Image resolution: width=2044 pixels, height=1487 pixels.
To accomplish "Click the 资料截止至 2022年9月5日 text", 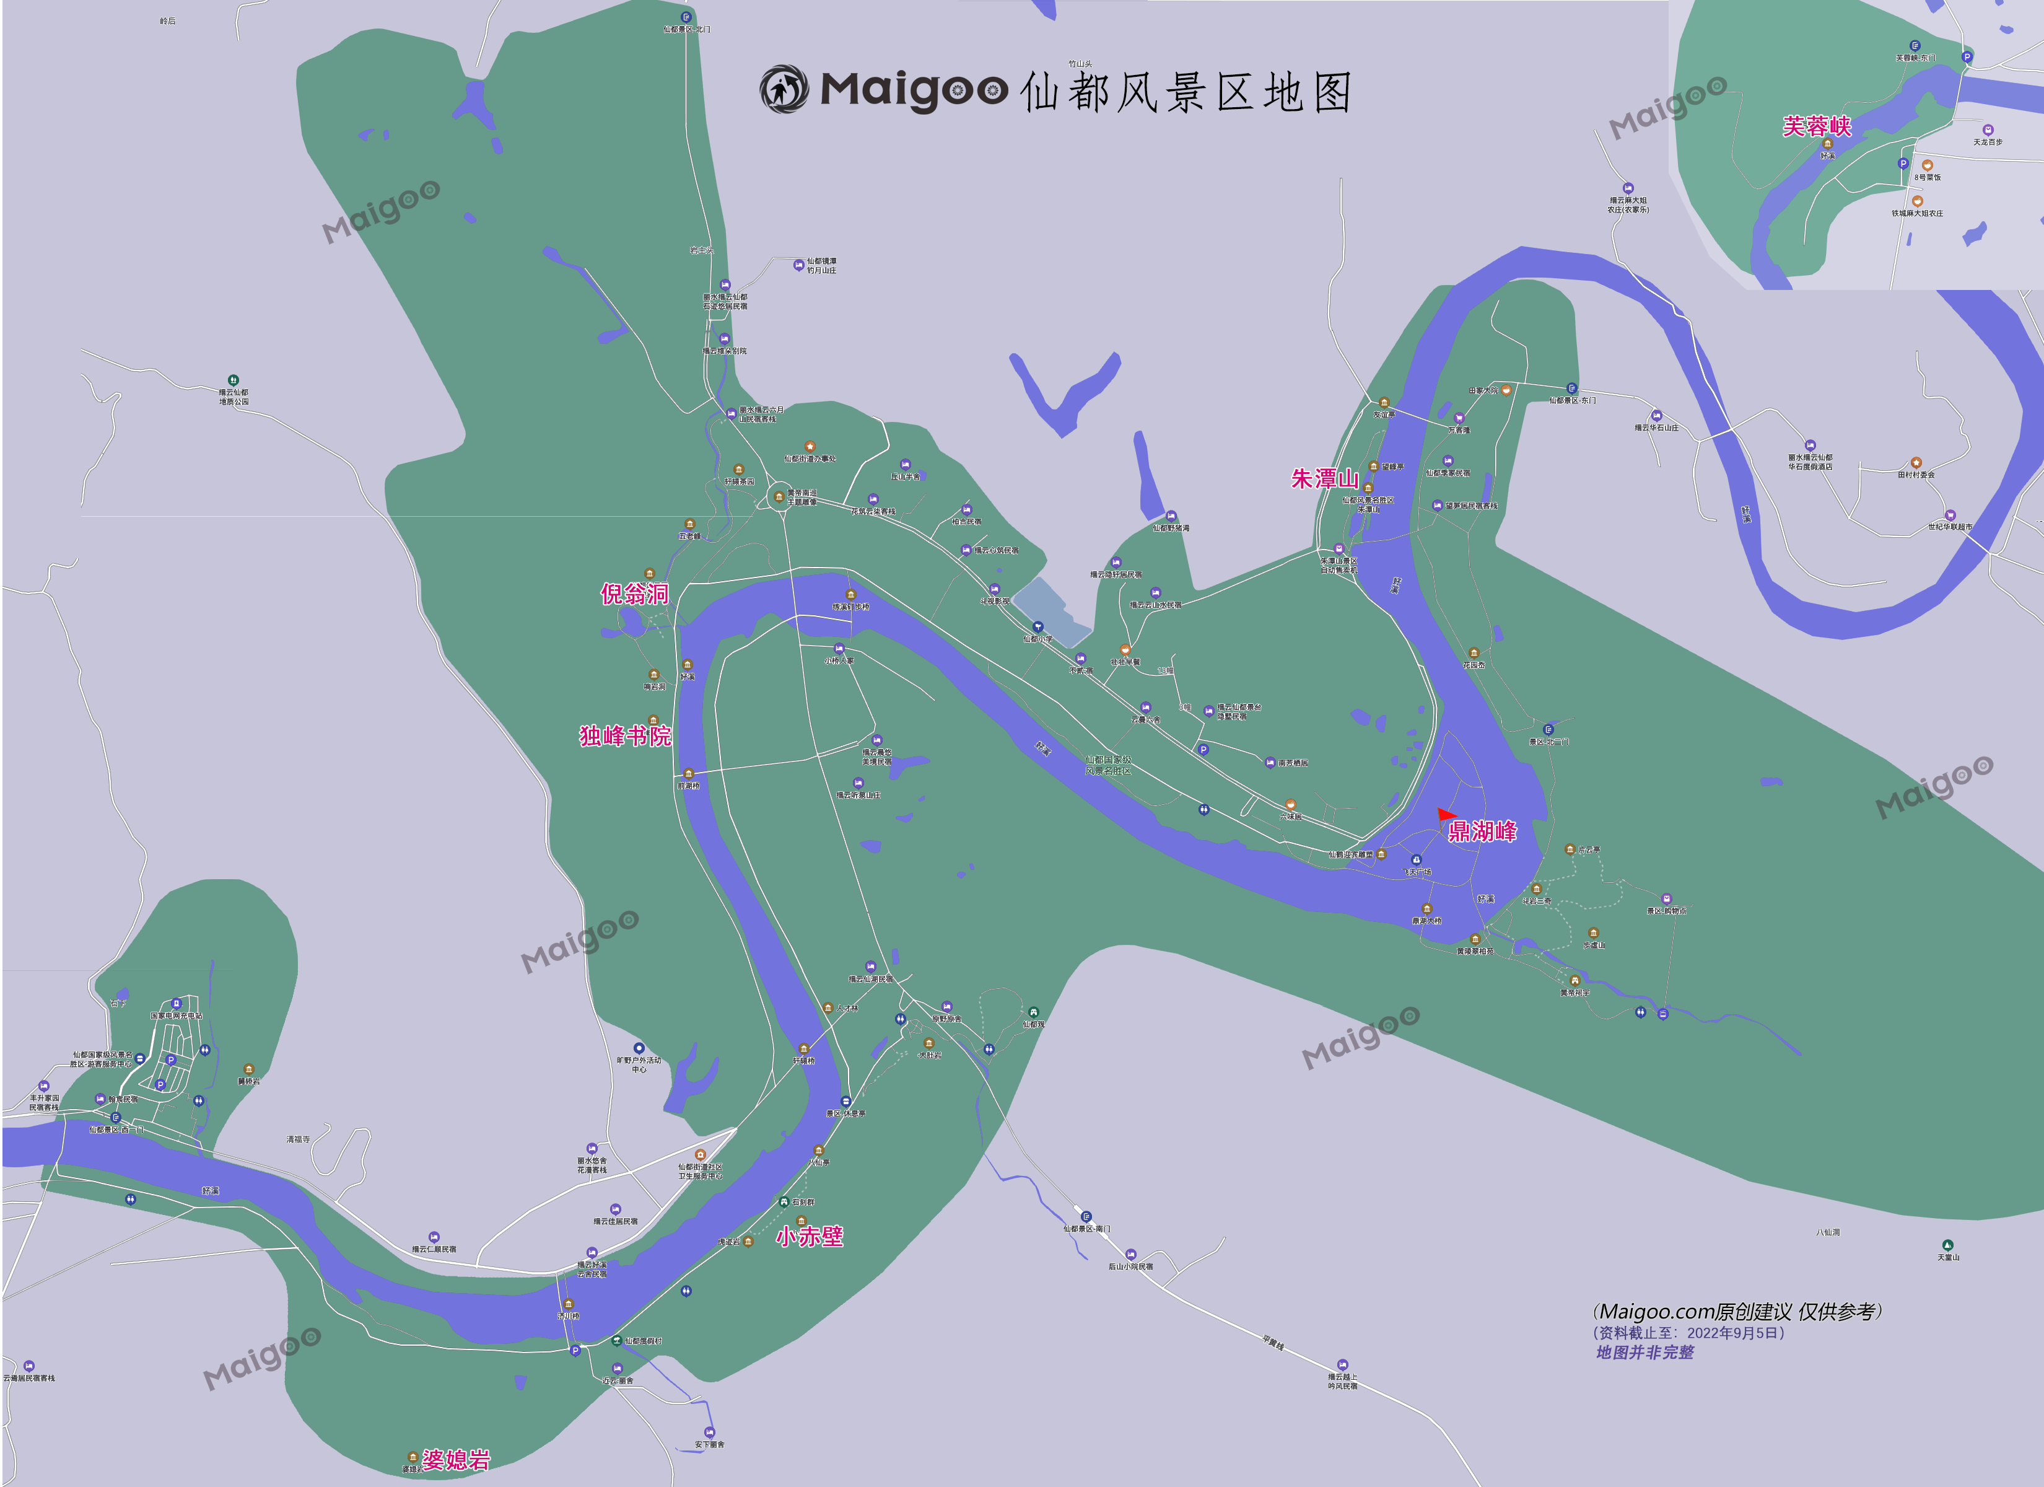I will click(x=1688, y=1333).
